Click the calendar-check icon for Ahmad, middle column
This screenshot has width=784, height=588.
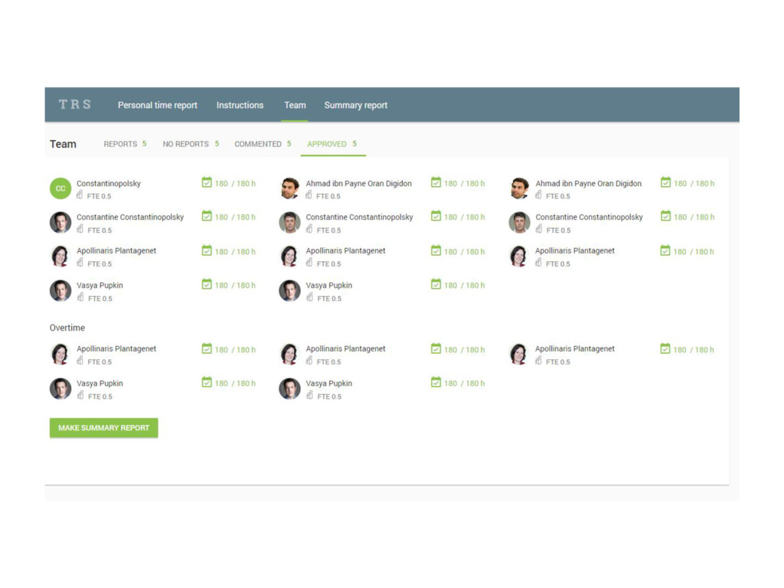pyautogui.click(x=436, y=182)
